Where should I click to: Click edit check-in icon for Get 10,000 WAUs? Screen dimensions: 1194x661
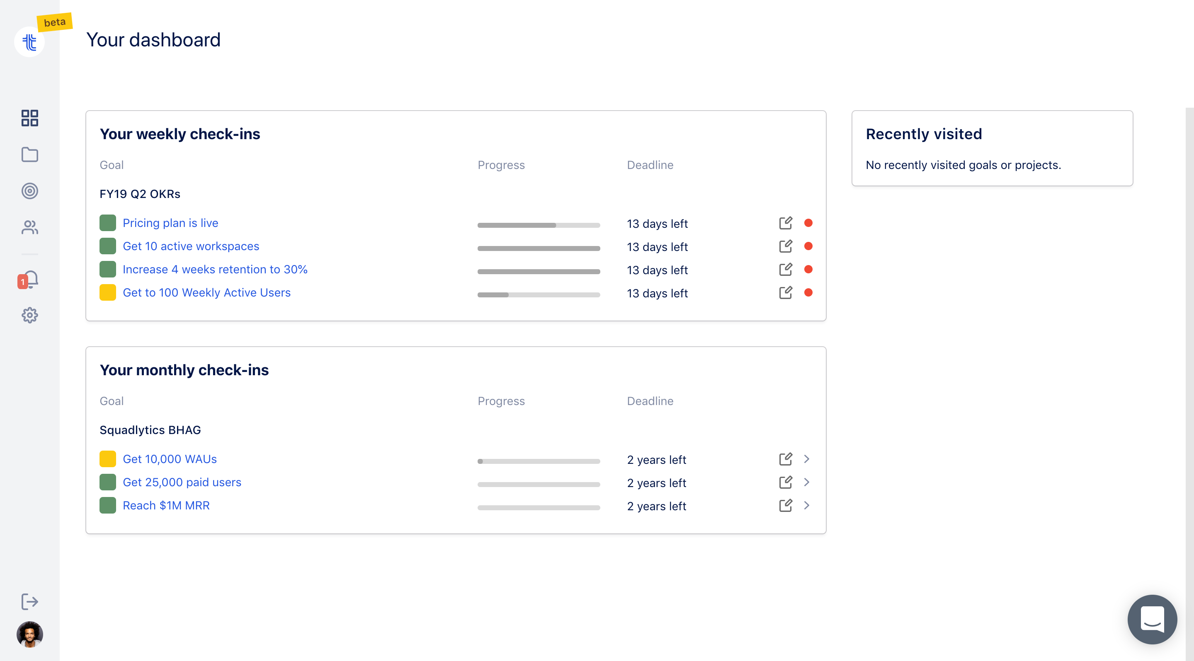(x=786, y=459)
